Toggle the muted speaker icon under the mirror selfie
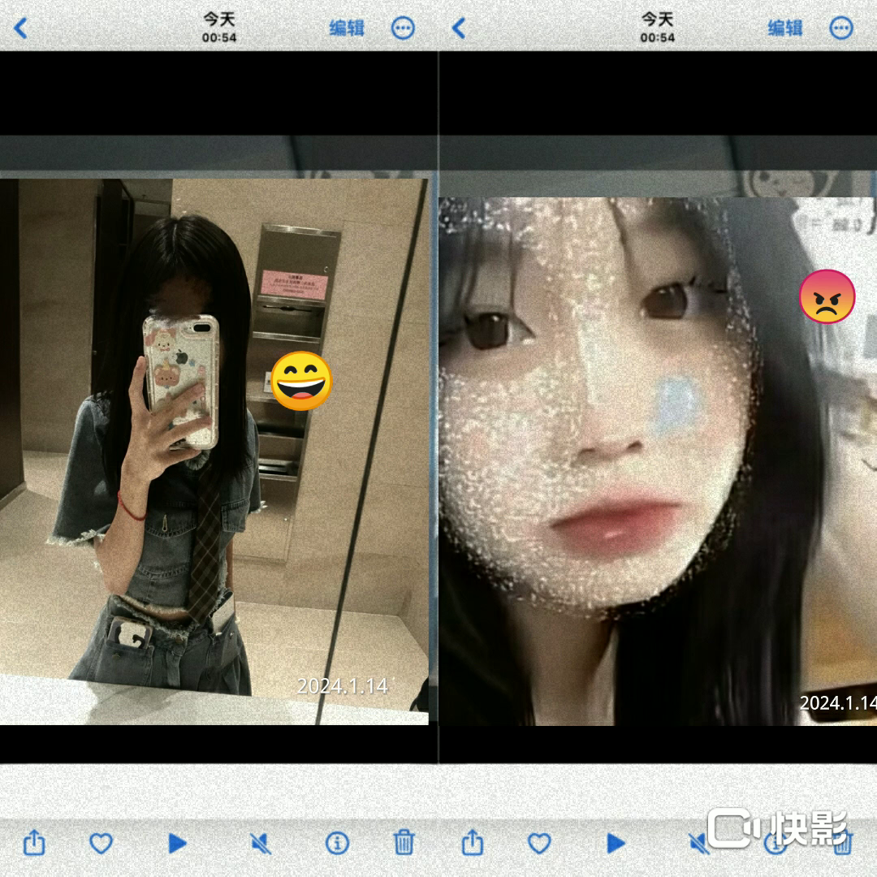Viewport: 877px width, 877px height. (261, 843)
